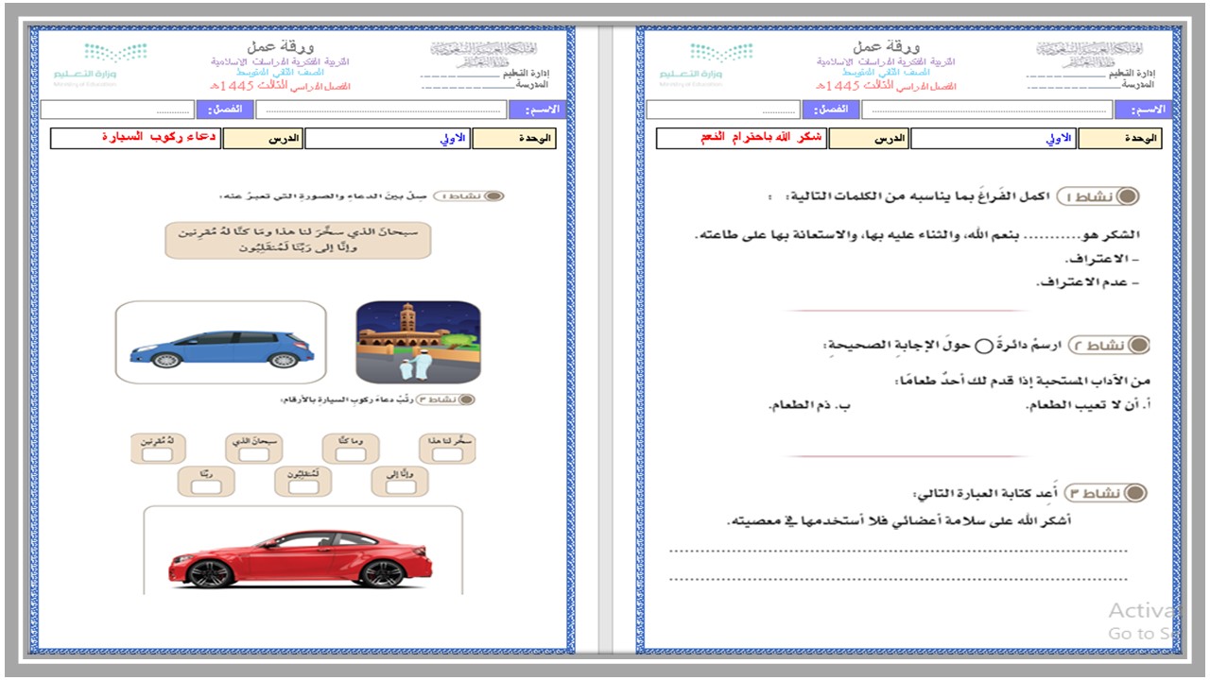Click the second dotted answer line in activity 3
The width and height of the screenshot is (1210, 680).
(898, 579)
